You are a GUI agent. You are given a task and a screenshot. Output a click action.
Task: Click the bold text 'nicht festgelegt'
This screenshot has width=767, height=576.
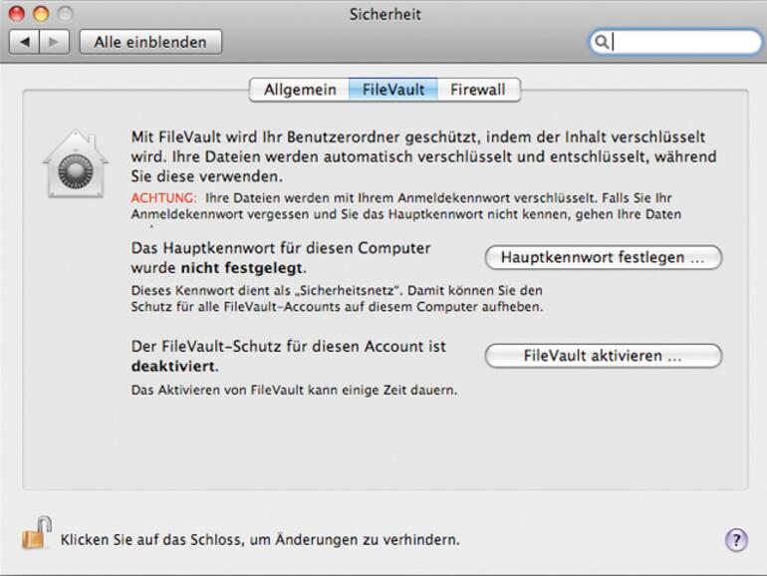tap(242, 268)
